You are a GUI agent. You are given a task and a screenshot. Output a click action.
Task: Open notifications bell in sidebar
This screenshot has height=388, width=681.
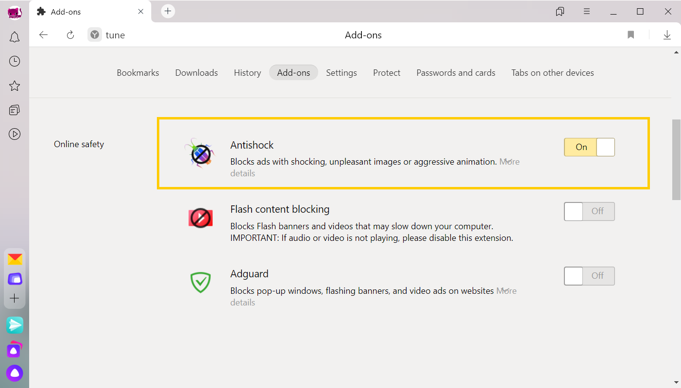tap(15, 37)
